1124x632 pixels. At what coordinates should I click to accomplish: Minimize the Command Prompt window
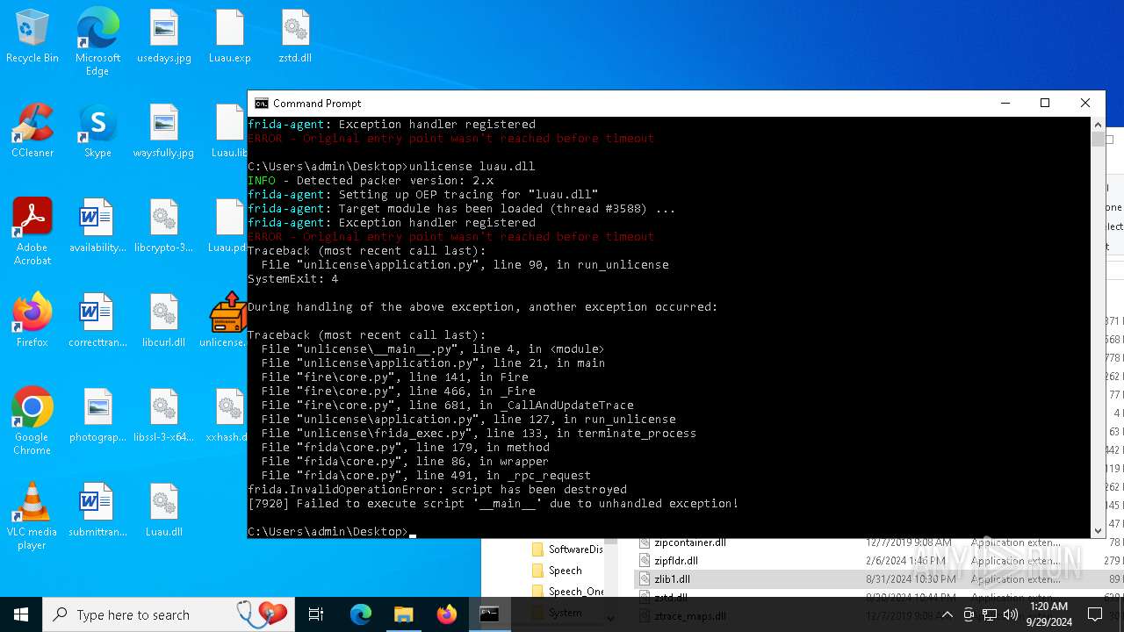[x=1005, y=103]
